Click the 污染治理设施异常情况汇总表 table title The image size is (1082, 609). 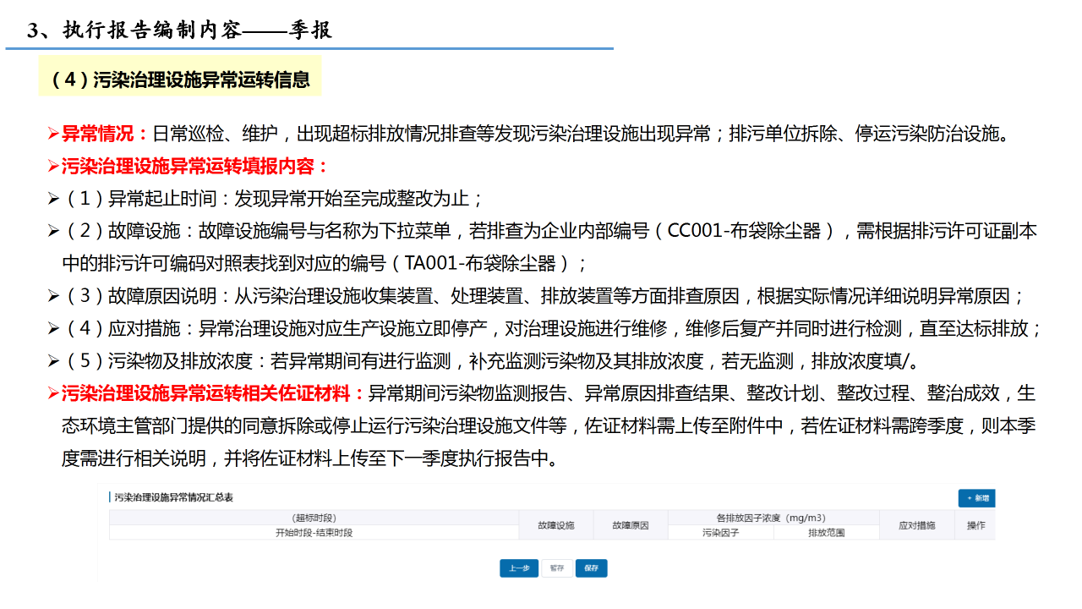point(174,497)
